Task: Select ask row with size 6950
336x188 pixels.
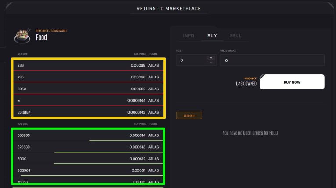Action: click(x=88, y=89)
